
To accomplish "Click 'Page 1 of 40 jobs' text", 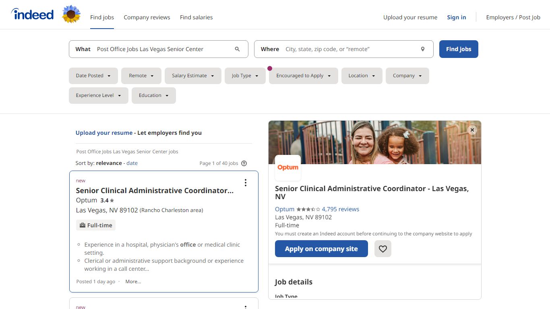I will pyautogui.click(x=219, y=163).
